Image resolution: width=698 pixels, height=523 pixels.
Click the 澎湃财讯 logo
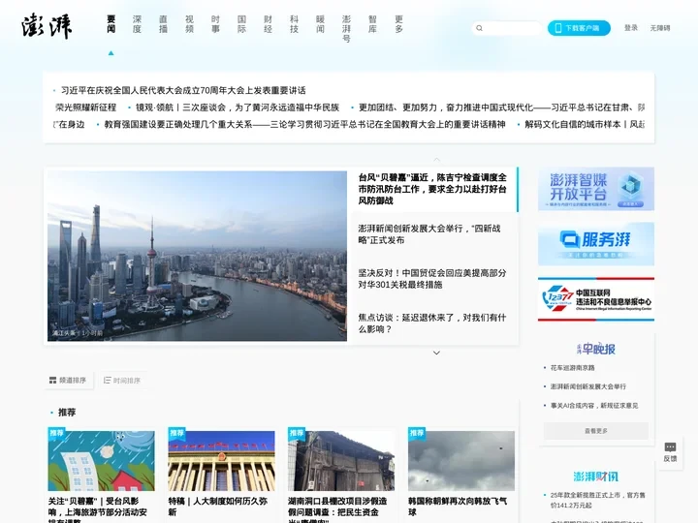596,477
